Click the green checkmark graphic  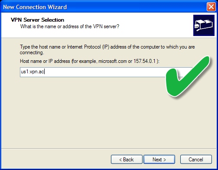(x=188, y=77)
